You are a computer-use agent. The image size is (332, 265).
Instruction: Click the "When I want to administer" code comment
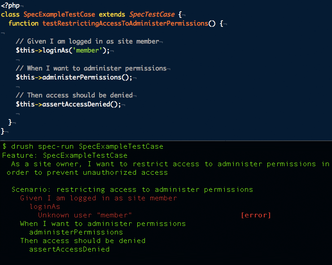[91, 68]
